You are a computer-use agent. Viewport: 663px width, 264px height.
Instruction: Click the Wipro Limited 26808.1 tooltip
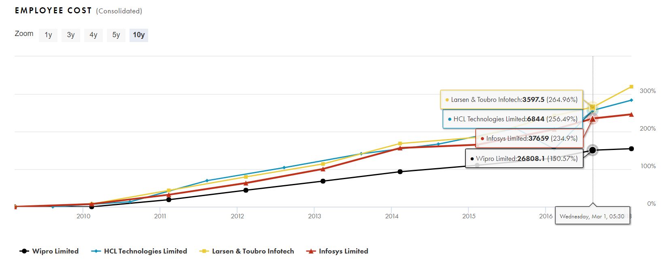pyautogui.click(x=524, y=158)
